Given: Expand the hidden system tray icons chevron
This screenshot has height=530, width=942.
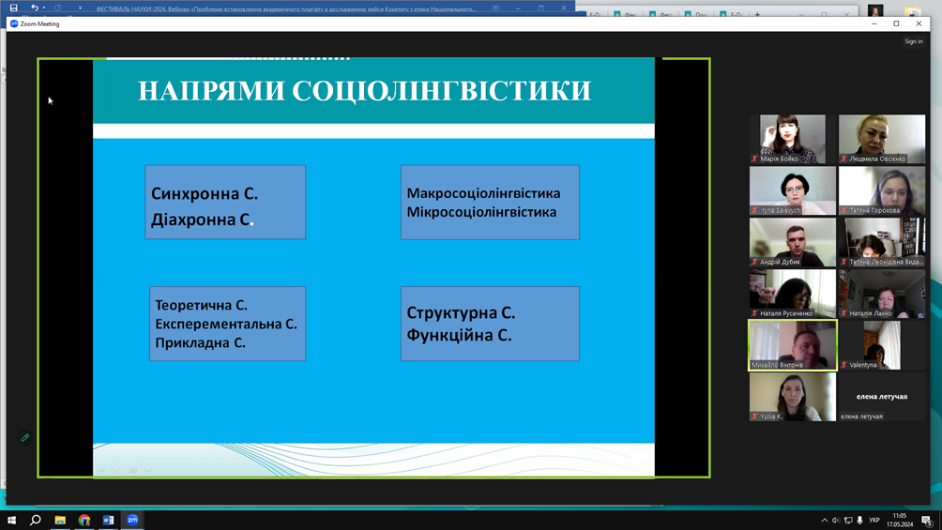Looking at the screenshot, I should (825, 521).
